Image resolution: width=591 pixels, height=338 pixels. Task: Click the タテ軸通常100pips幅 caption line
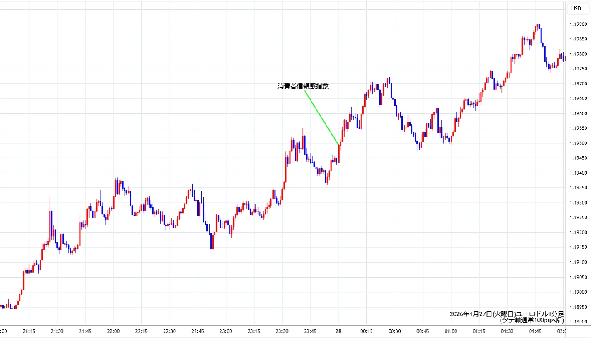(x=531, y=320)
